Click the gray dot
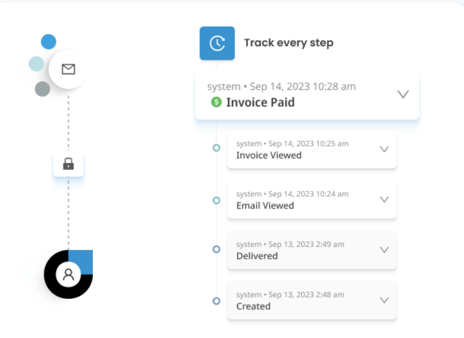Screen dimensions: 464x338 [42, 89]
